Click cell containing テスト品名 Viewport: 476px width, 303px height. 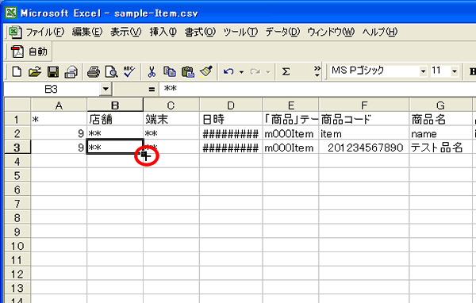click(440, 148)
